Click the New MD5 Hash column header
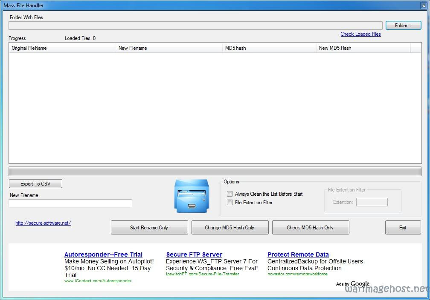The image size is (430, 300). (x=363, y=48)
